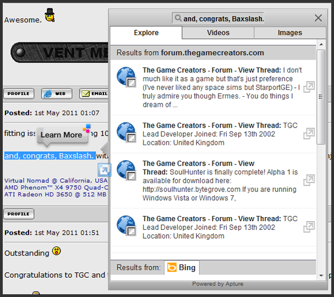Click the popout arrow icon beside highlighted text

pyautogui.click(x=105, y=170)
